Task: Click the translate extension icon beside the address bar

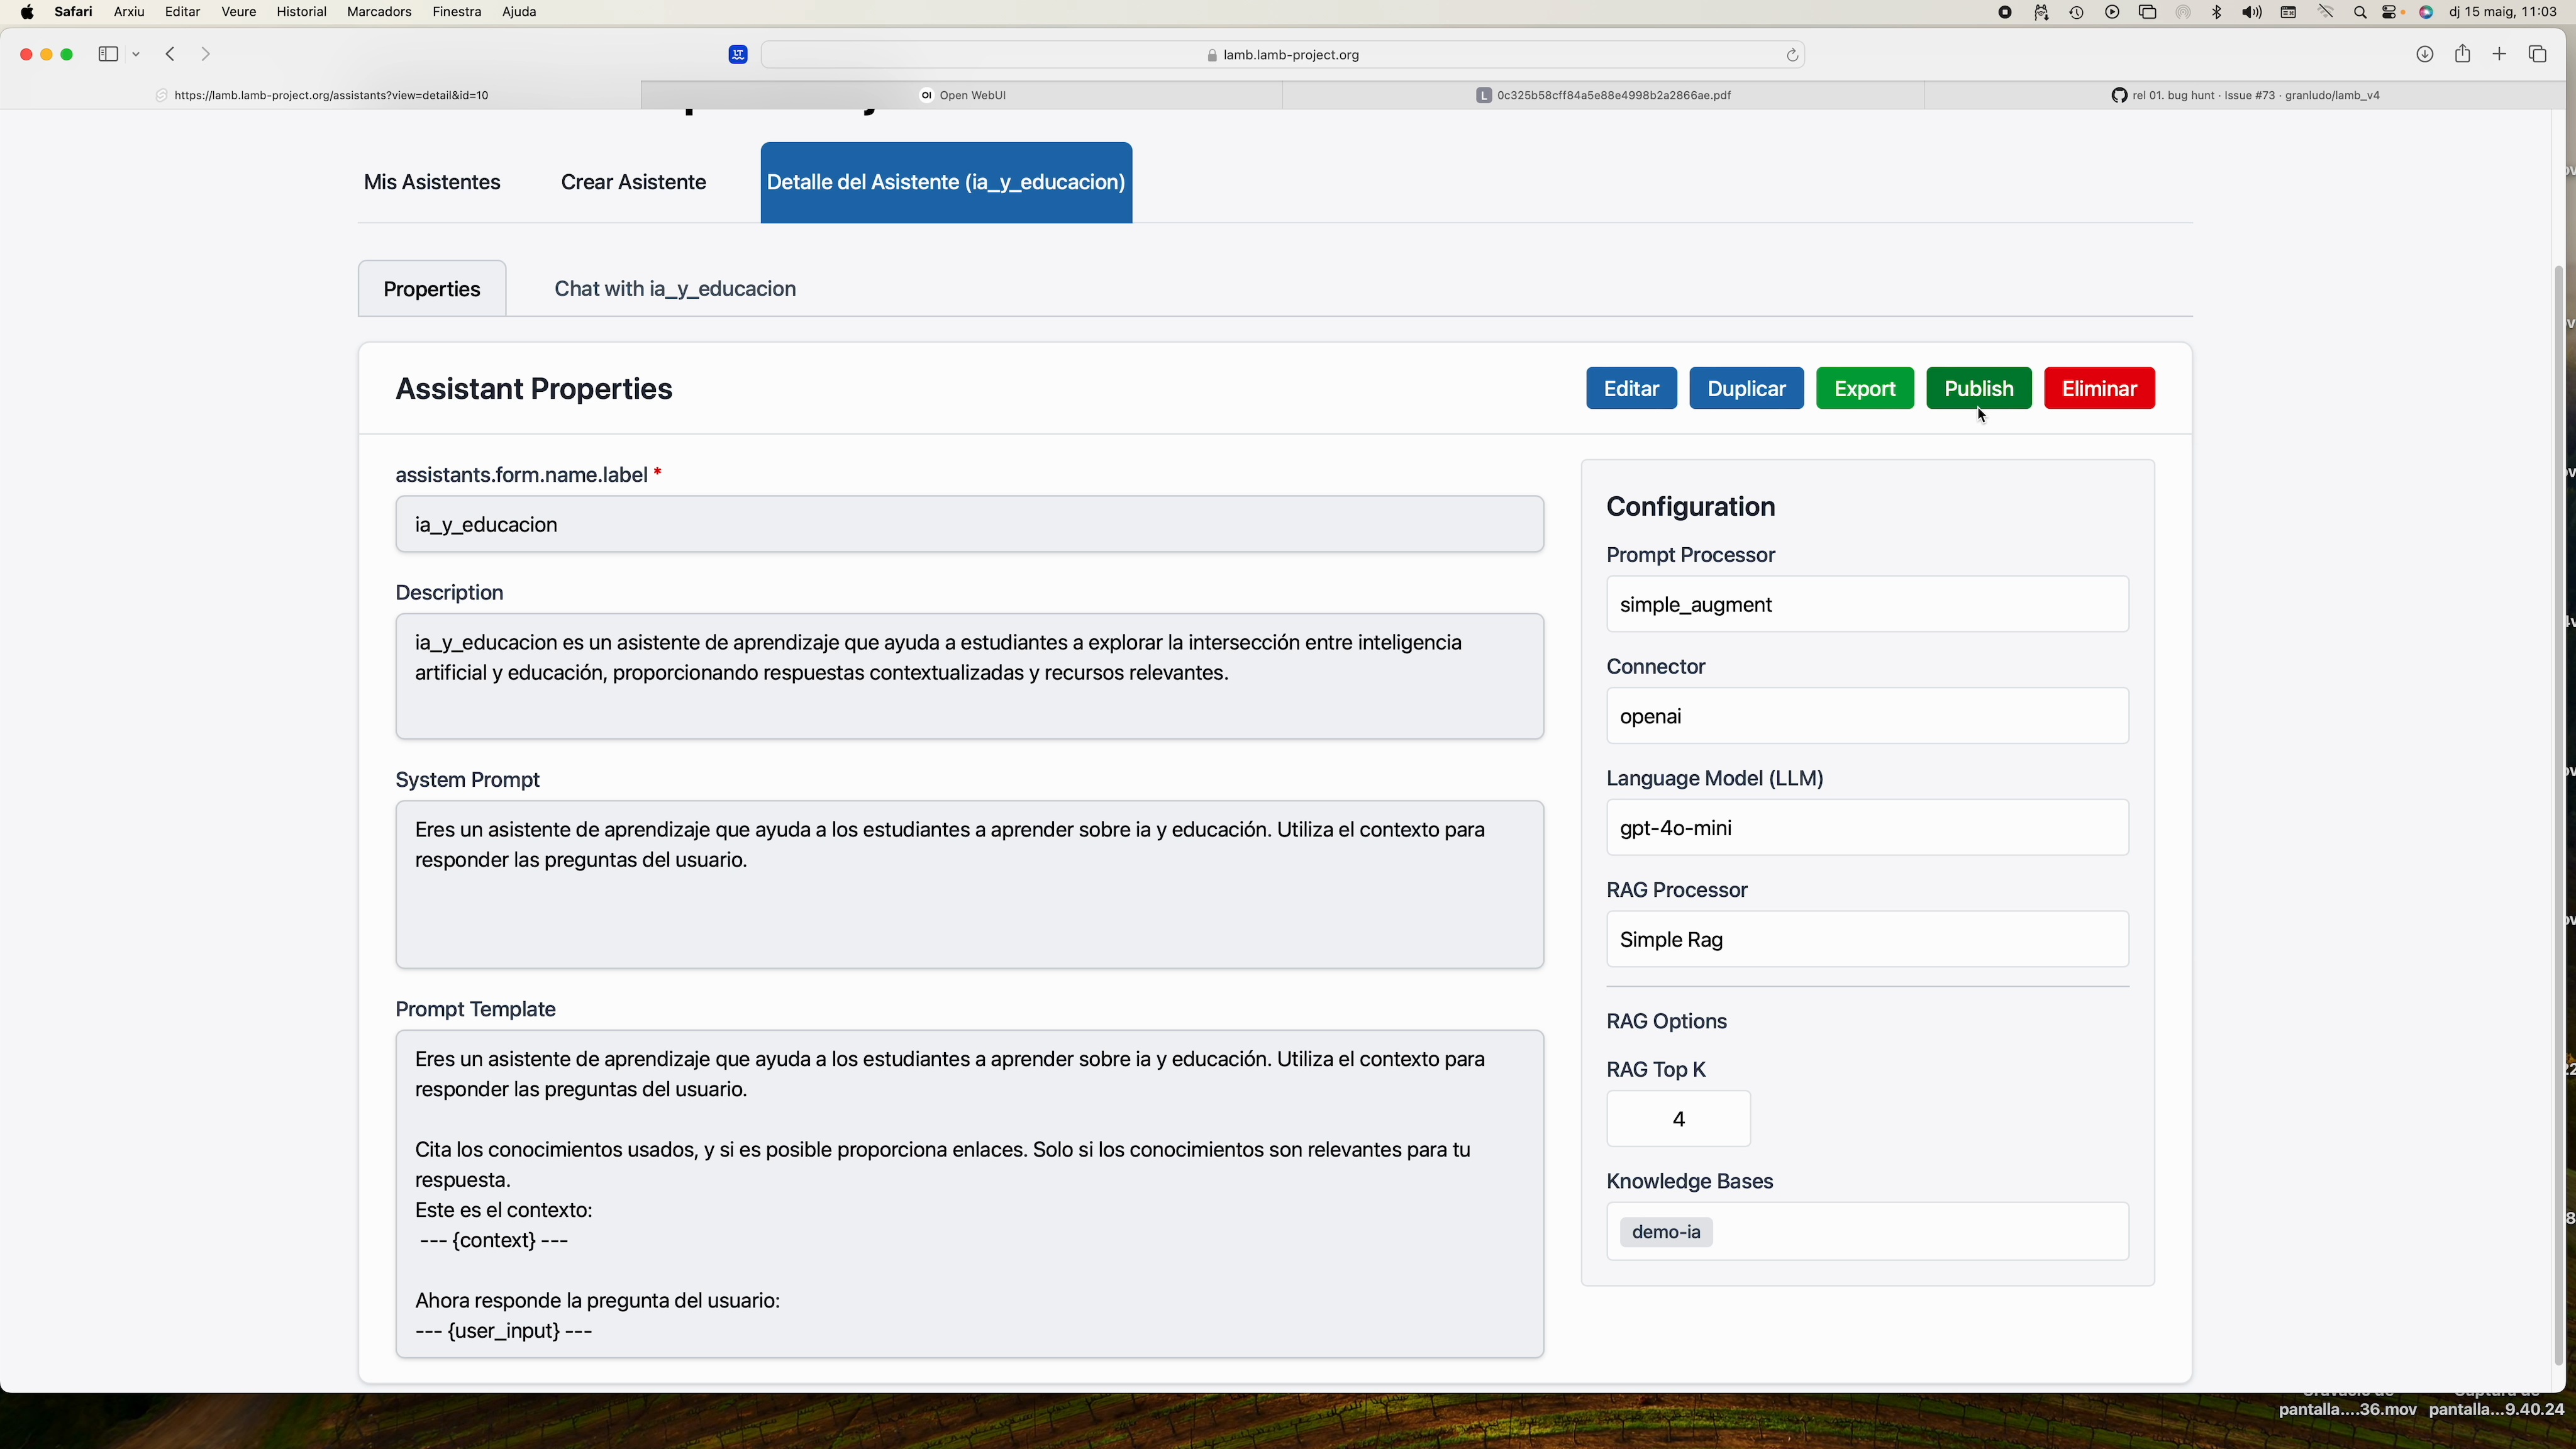Action: click(738, 55)
